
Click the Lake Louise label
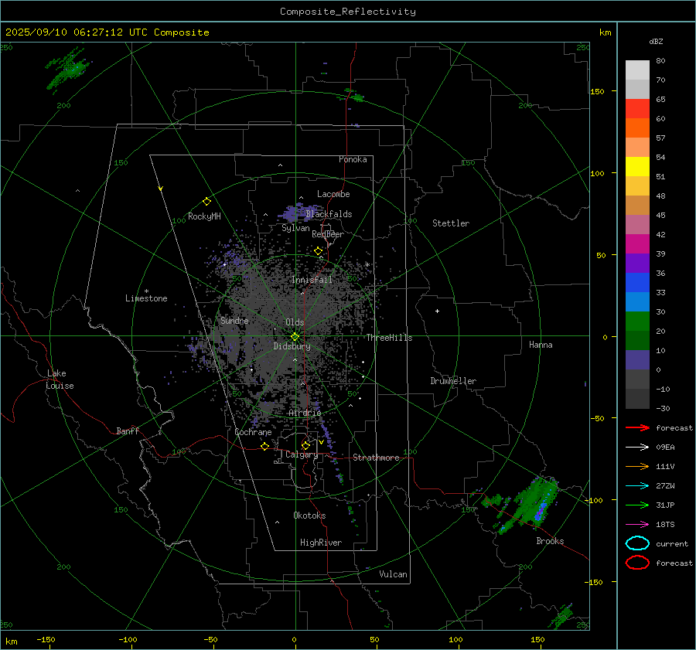coord(60,379)
